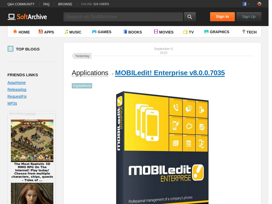Open the GRAPHICS category label
The image size is (272, 204).
click(219, 32)
